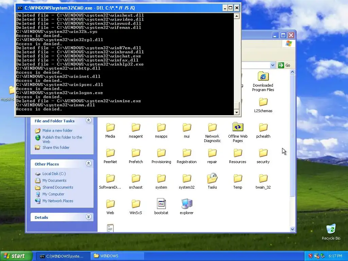The height and width of the screenshot is (261, 348).
Task: Select the Provisioning folder
Action: point(161,156)
